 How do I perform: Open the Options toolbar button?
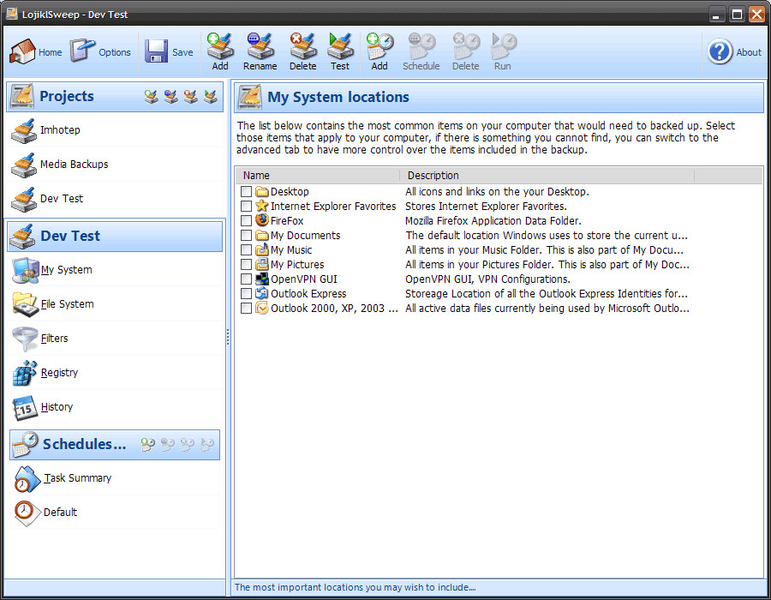coord(100,51)
